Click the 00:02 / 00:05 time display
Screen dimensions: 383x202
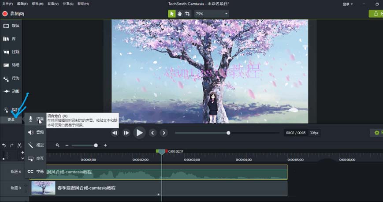point(296,133)
